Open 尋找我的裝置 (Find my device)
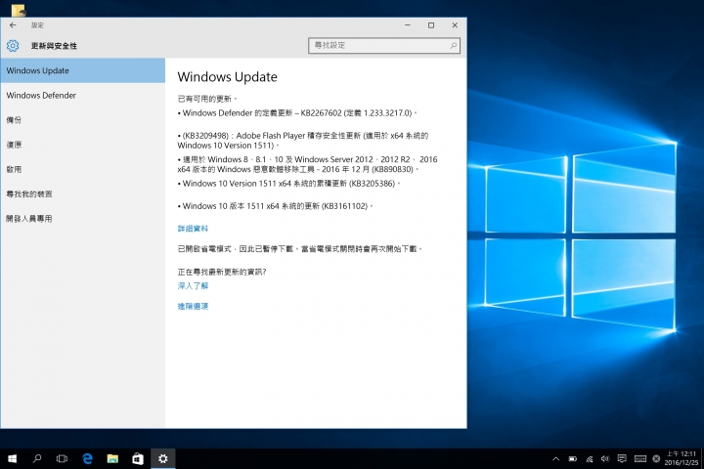 click(82, 193)
